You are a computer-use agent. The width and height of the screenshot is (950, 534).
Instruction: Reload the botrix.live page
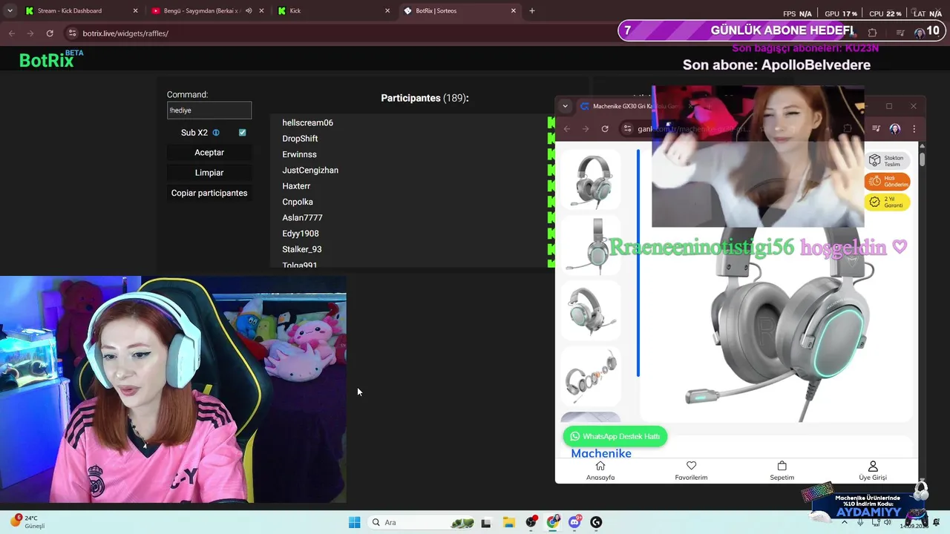click(x=50, y=33)
